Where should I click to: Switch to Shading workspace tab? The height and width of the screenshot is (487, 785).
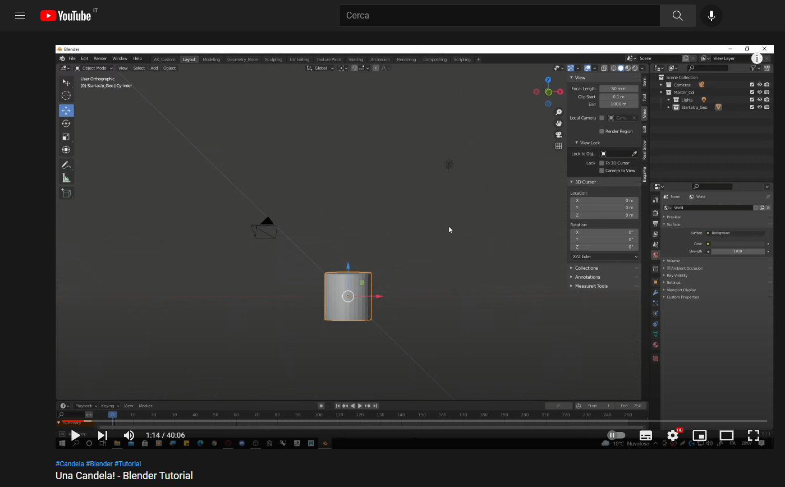(x=356, y=59)
